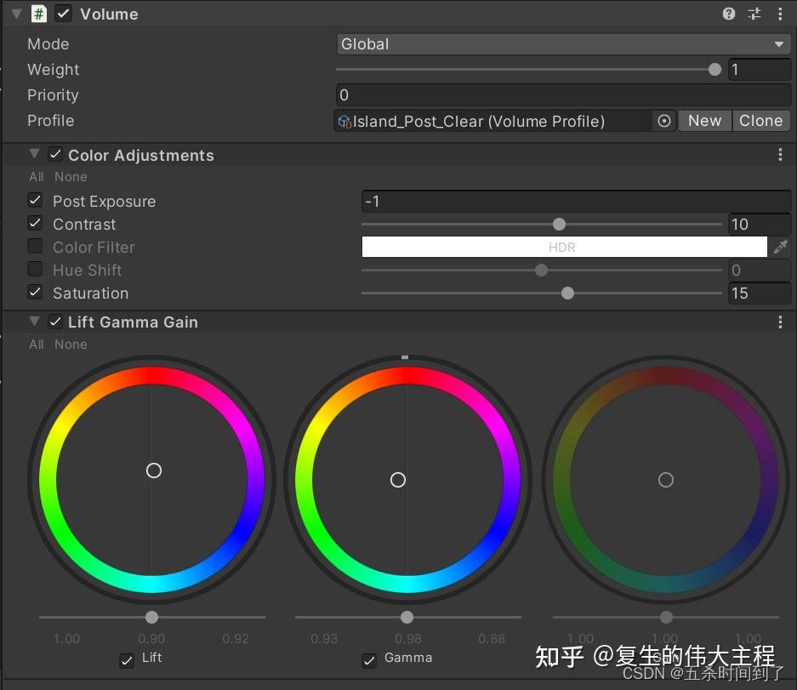Click the script hash icon on Volume header
The height and width of the screenshot is (690, 797).
(x=39, y=14)
